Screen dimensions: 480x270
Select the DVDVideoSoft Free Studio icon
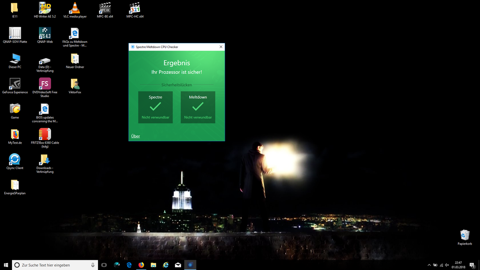(x=45, y=87)
